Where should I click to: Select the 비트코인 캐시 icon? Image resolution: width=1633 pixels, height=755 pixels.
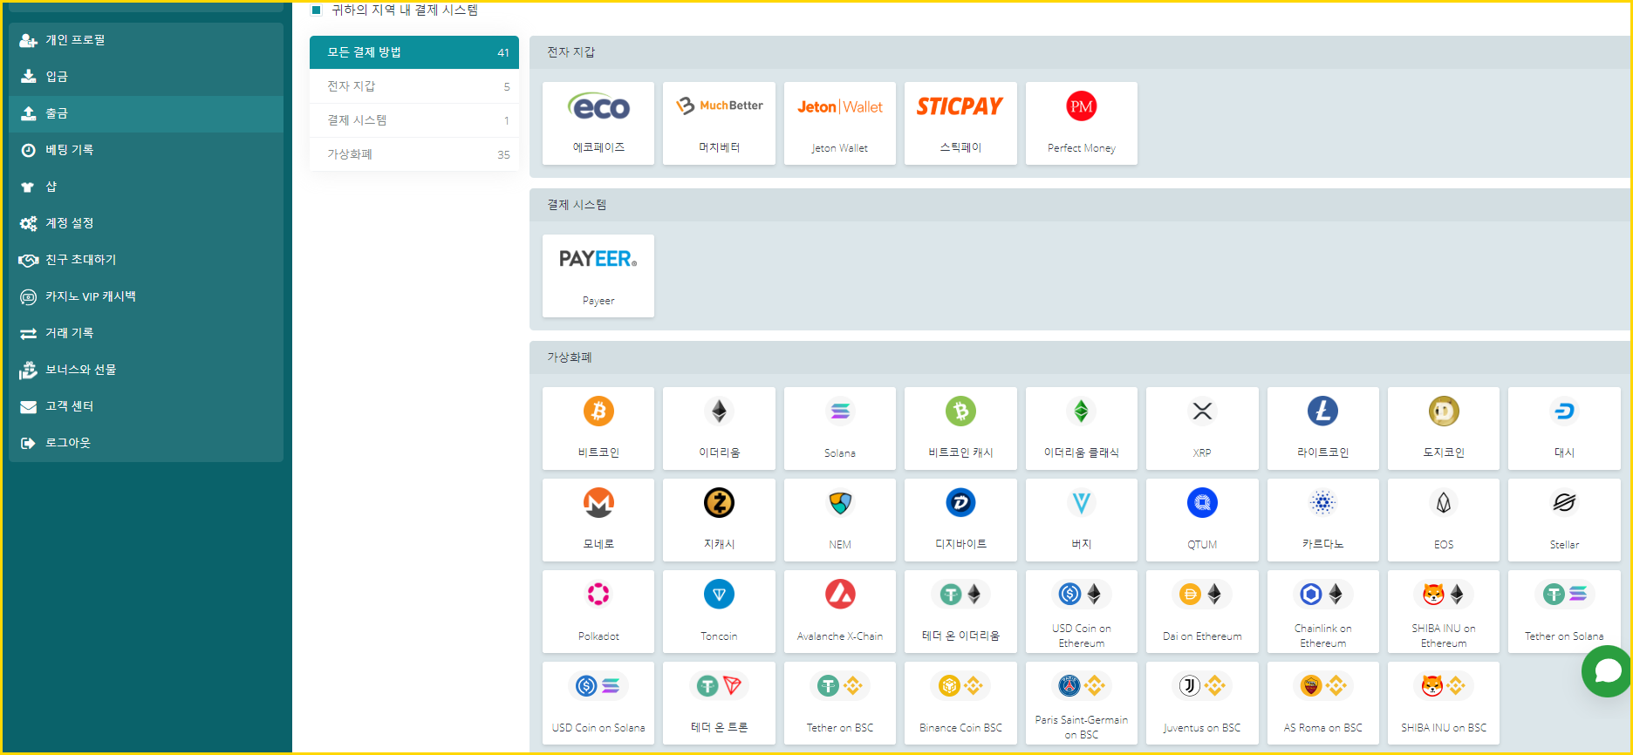coord(960,412)
